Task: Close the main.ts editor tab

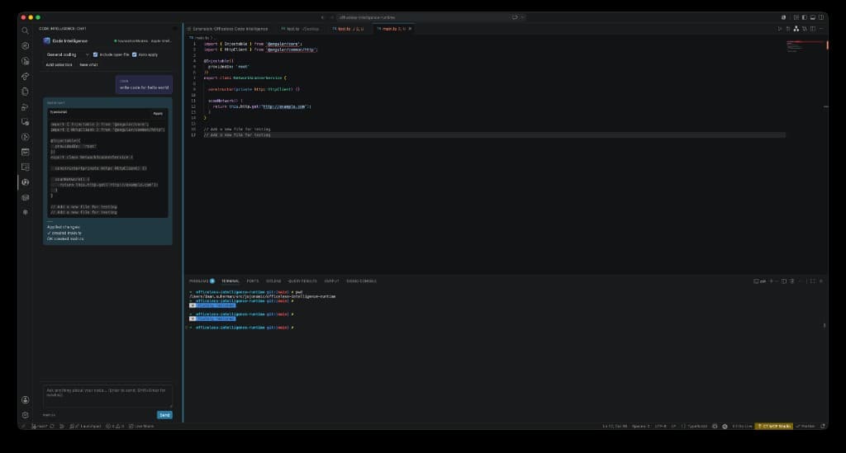Action: (410, 29)
